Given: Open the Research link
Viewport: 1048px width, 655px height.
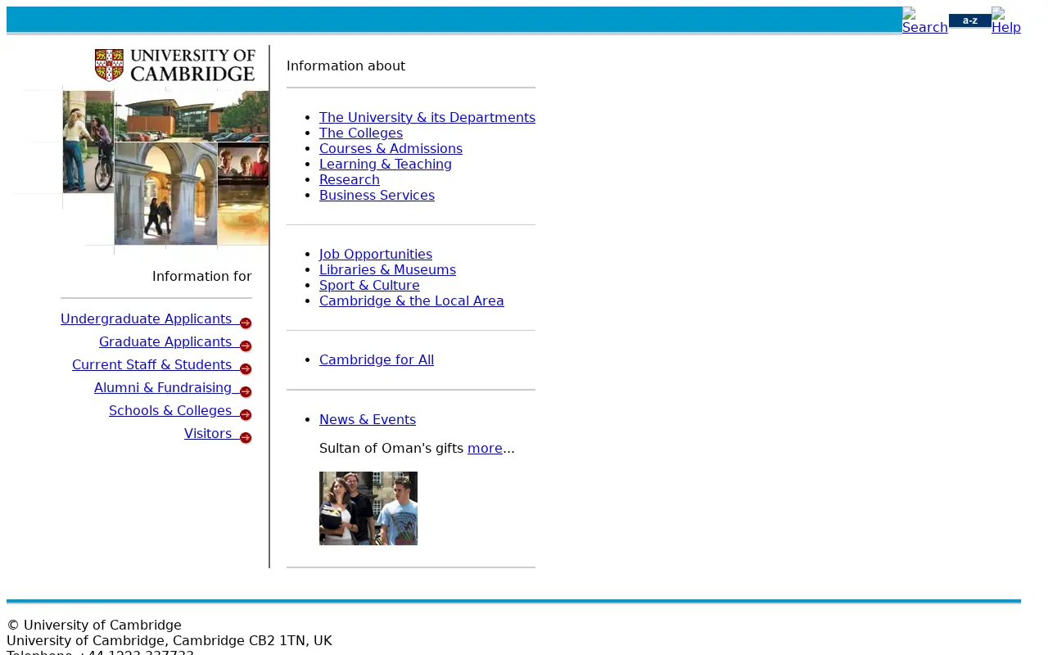Looking at the screenshot, I should (350, 180).
